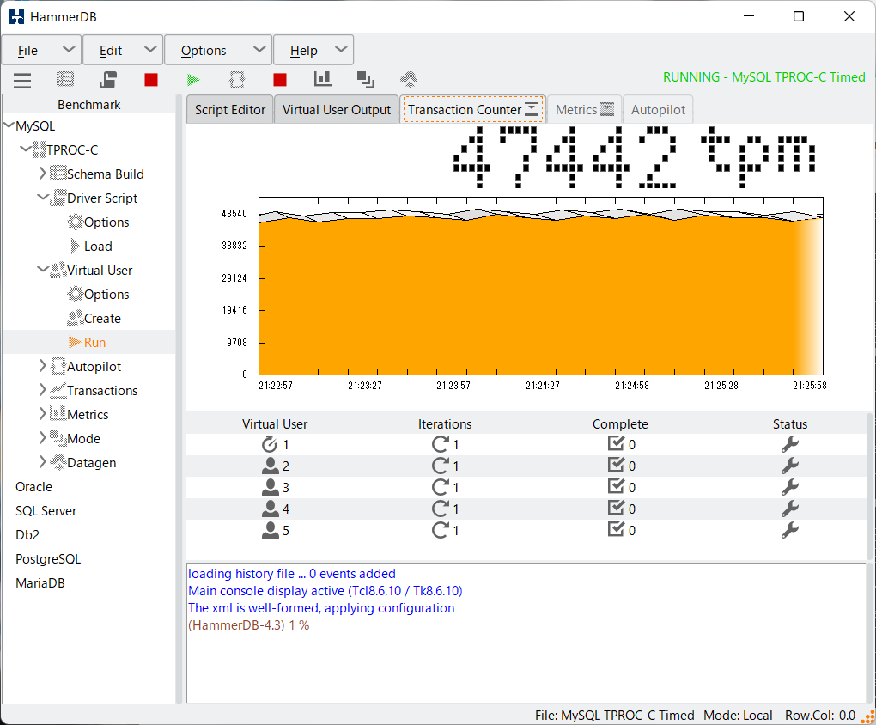This screenshot has height=725, width=876.
Task: Select Run under Virtual User
Action: click(94, 342)
